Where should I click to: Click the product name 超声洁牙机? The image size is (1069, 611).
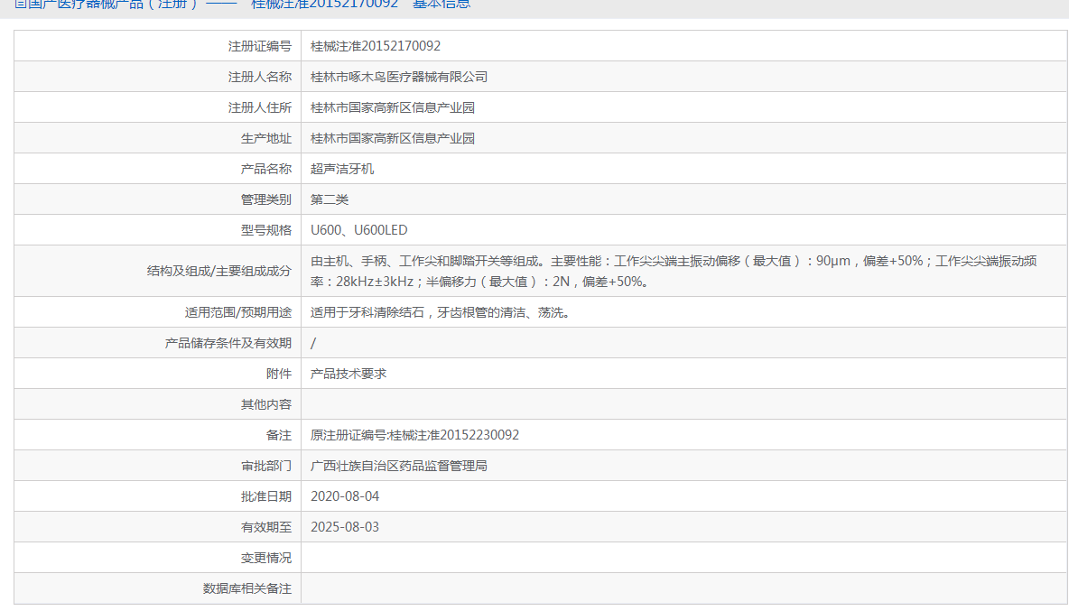[x=342, y=169]
